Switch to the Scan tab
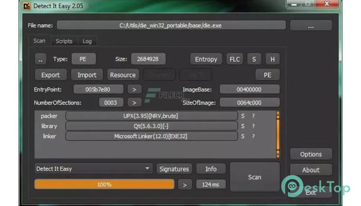Screen dimensions: 361x206 coord(39,41)
